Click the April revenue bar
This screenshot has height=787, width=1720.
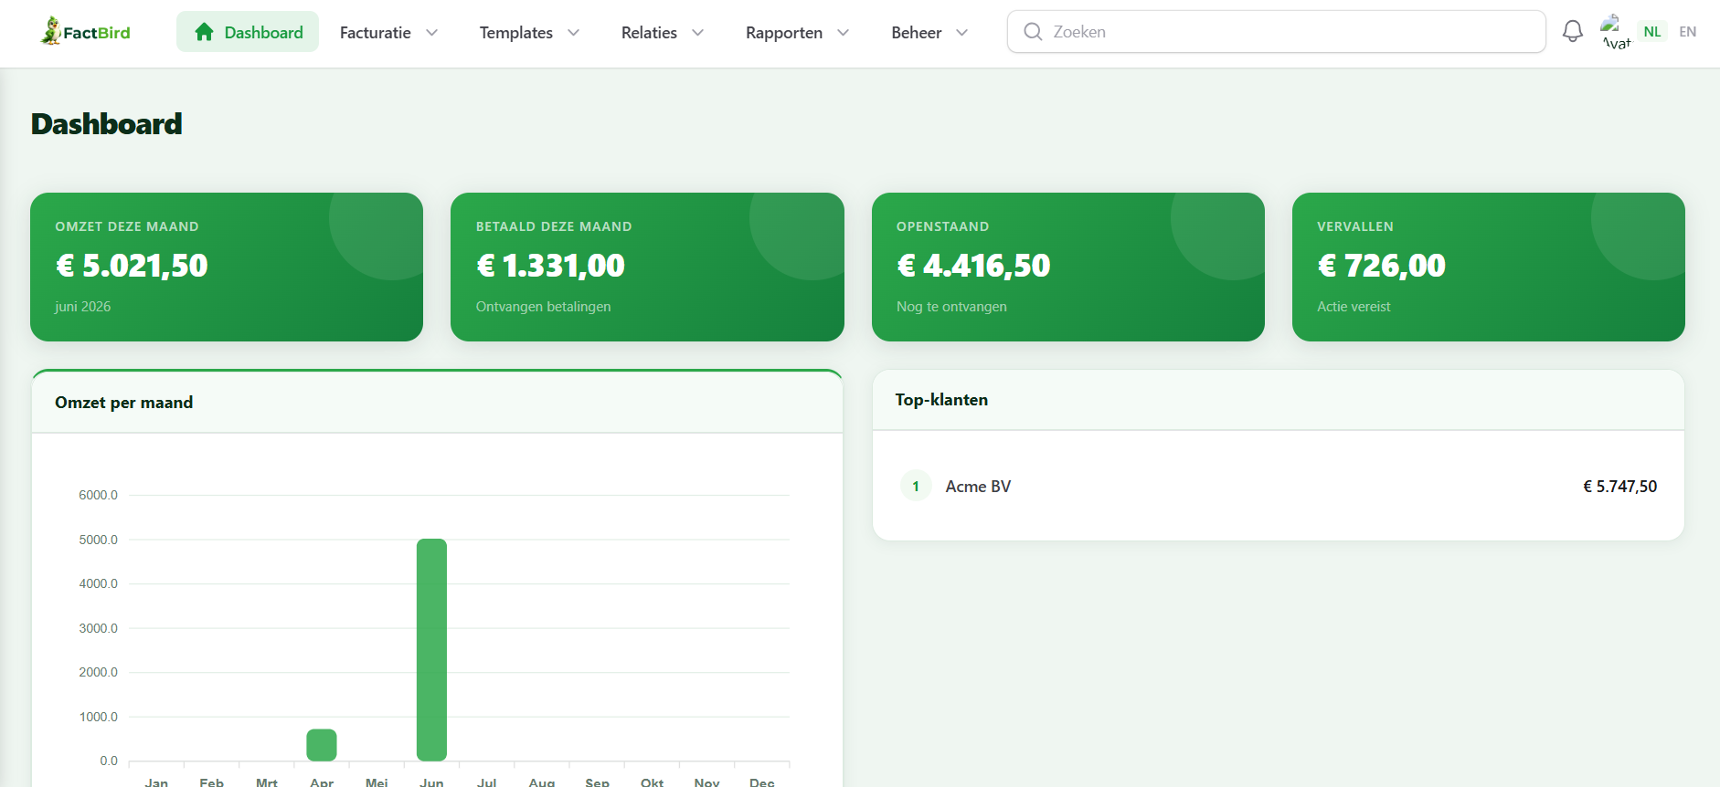tap(322, 745)
